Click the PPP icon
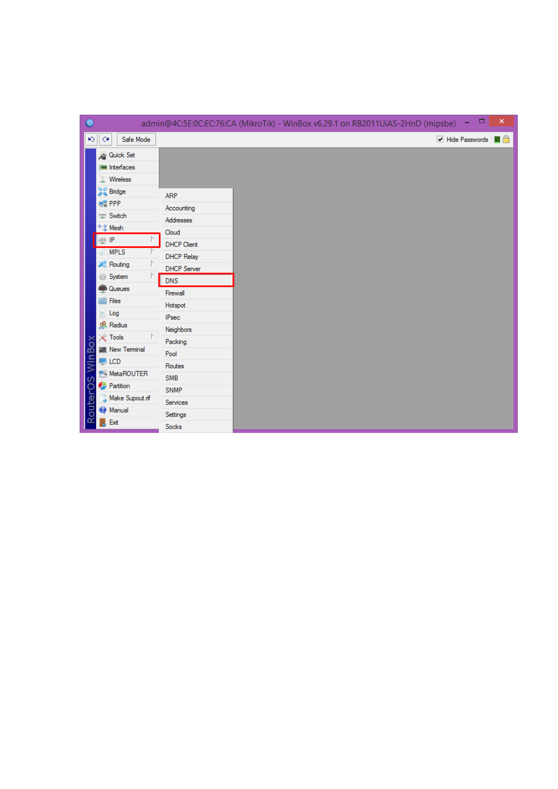 [103, 204]
